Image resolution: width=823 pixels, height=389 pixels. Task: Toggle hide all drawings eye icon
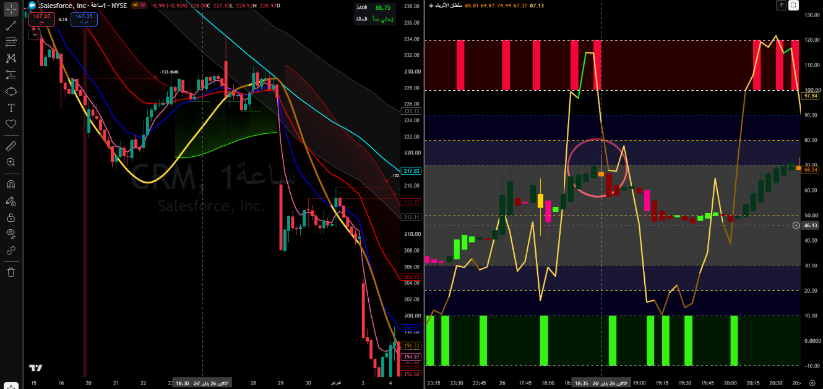pos(11,233)
